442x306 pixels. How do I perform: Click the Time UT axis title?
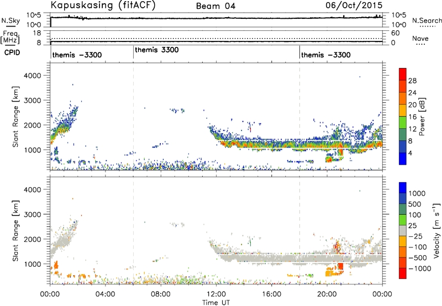[x=216, y=303]
